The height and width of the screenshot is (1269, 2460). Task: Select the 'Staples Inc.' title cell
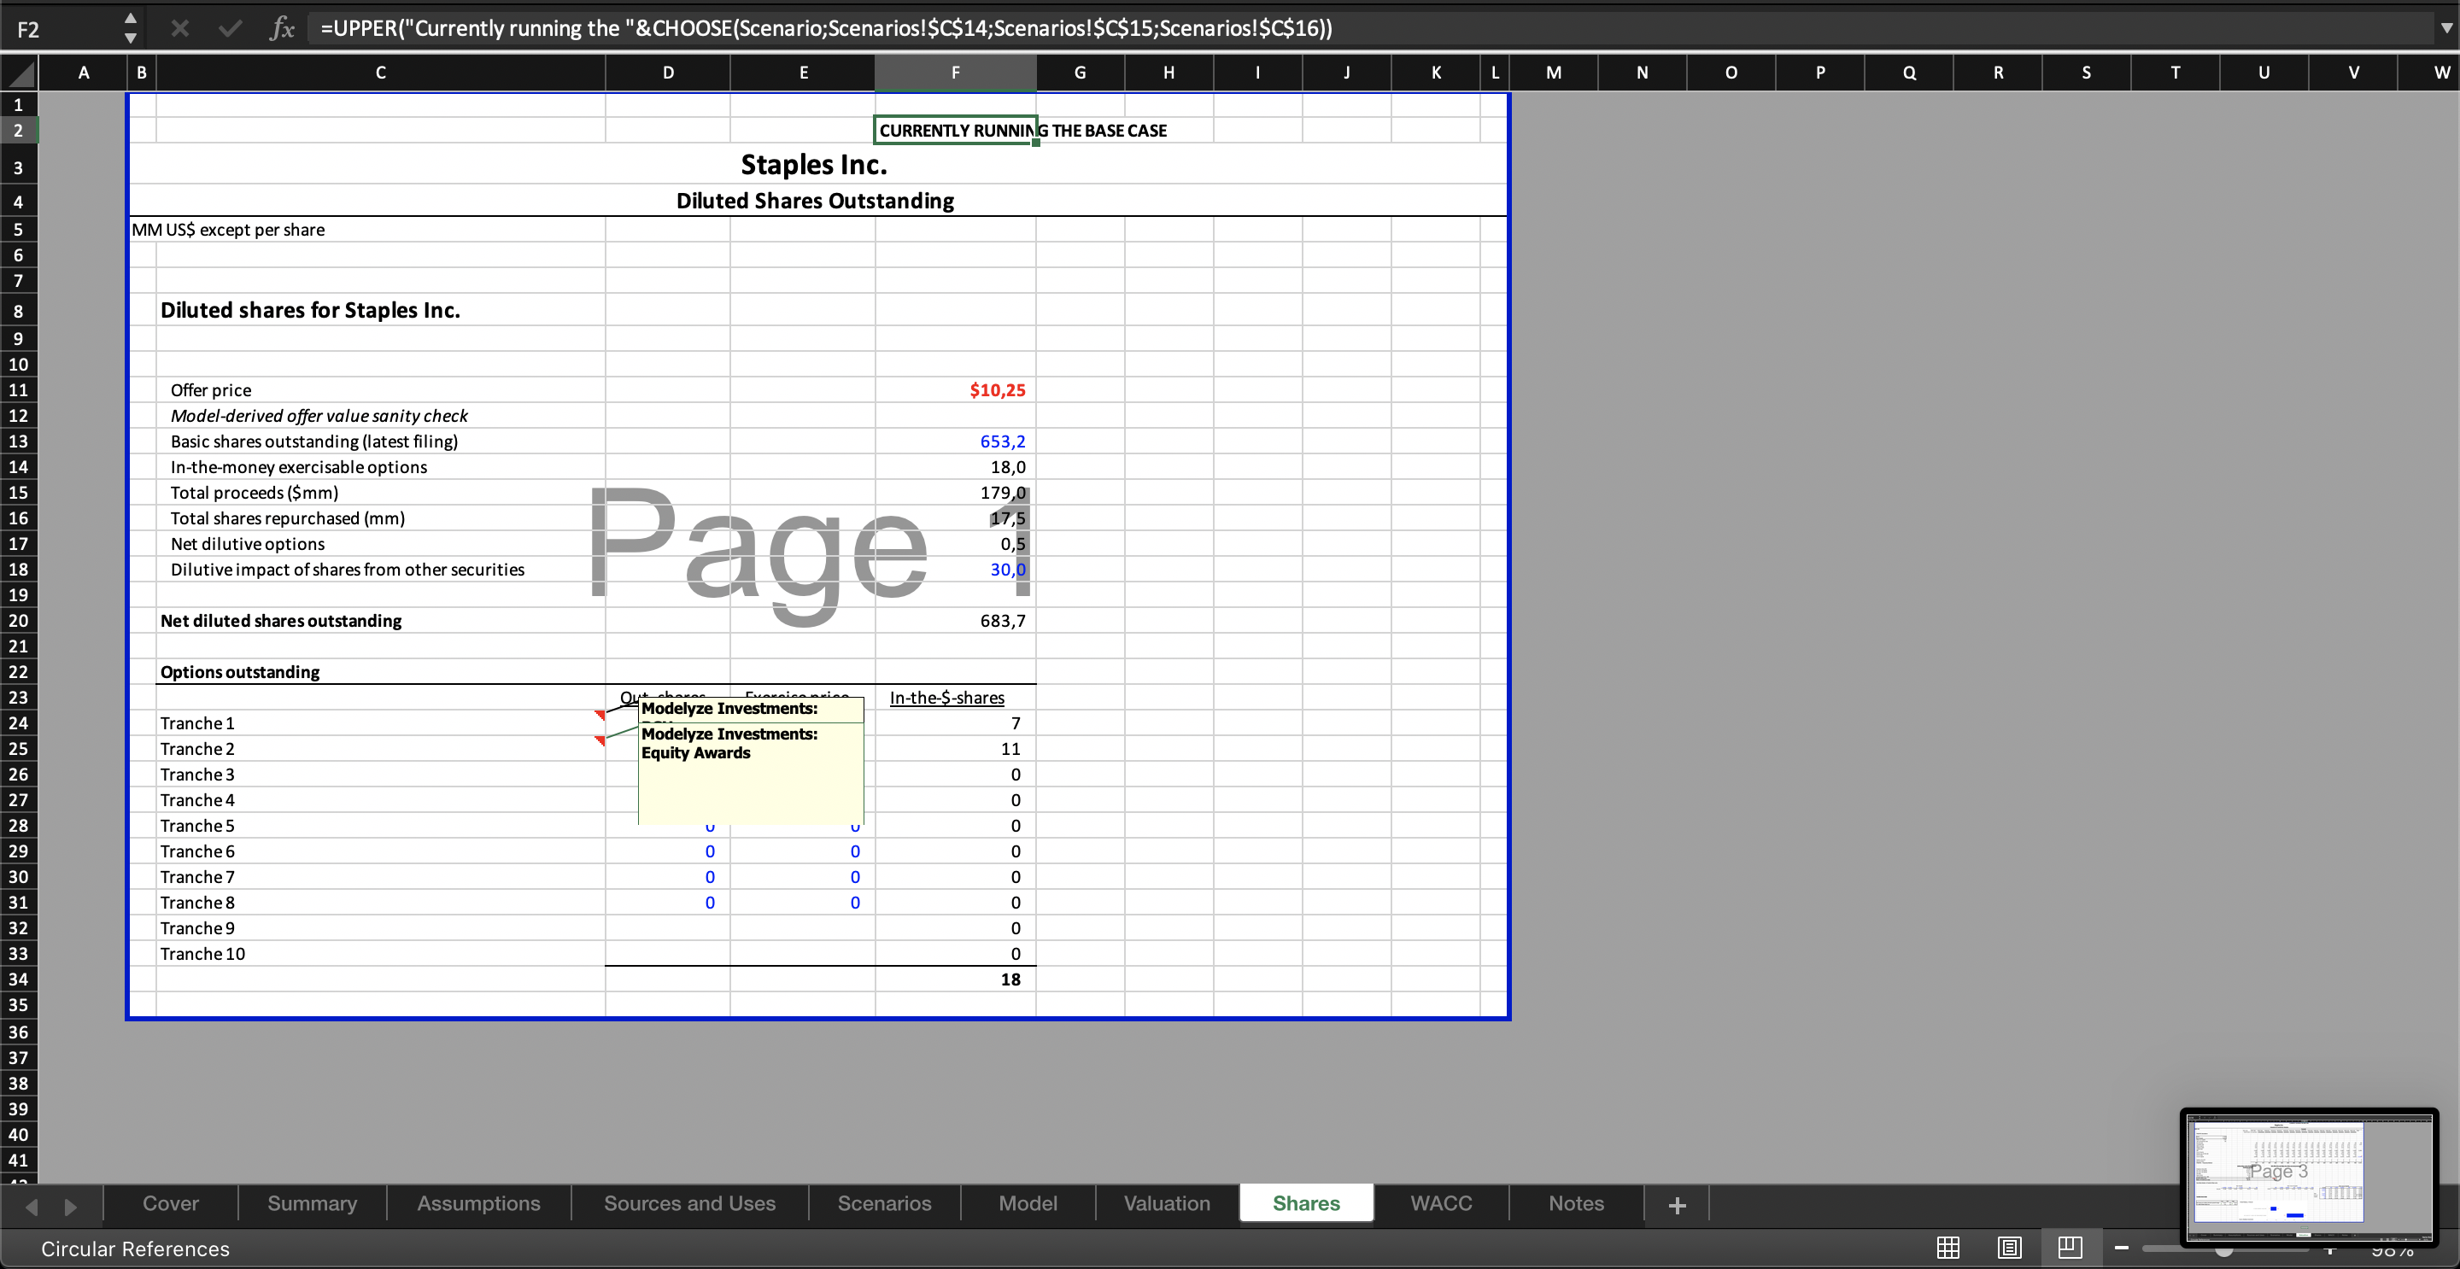click(815, 164)
